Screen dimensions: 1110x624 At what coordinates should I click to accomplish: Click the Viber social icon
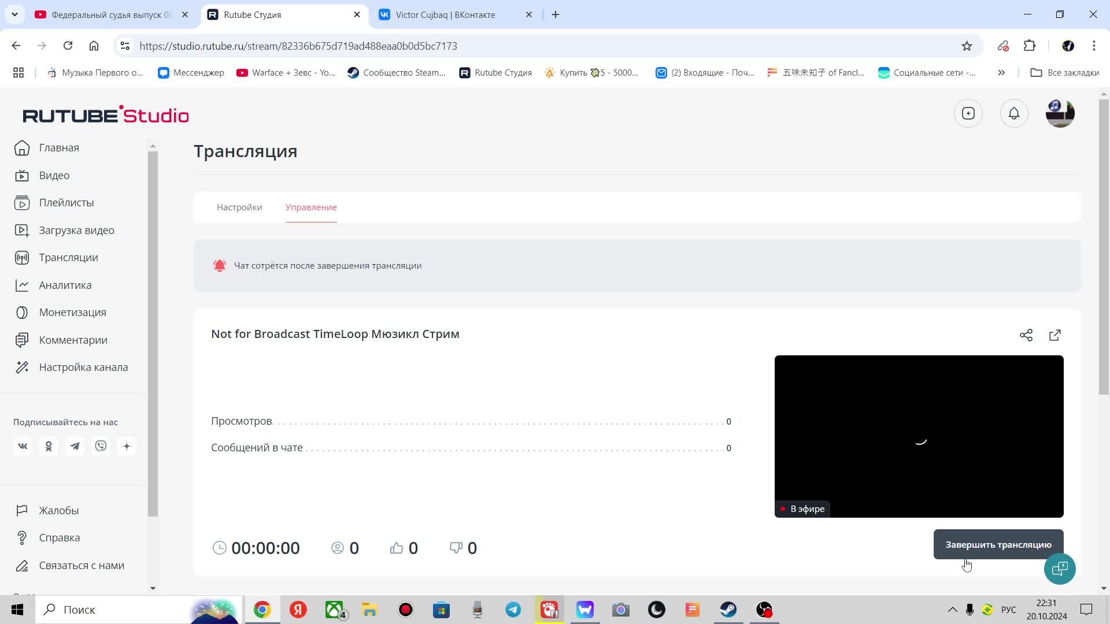pyautogui.click(x=101, y=445)
